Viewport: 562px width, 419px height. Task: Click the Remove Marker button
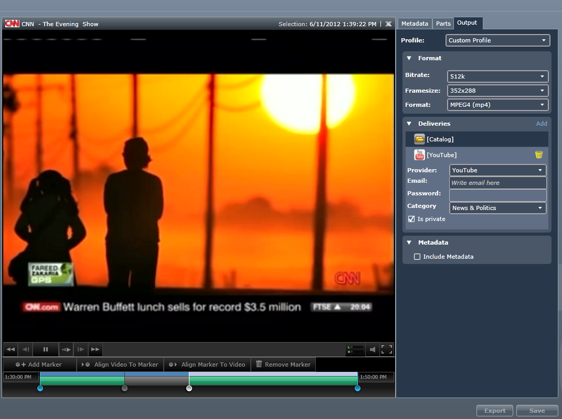tap(283, 364)
